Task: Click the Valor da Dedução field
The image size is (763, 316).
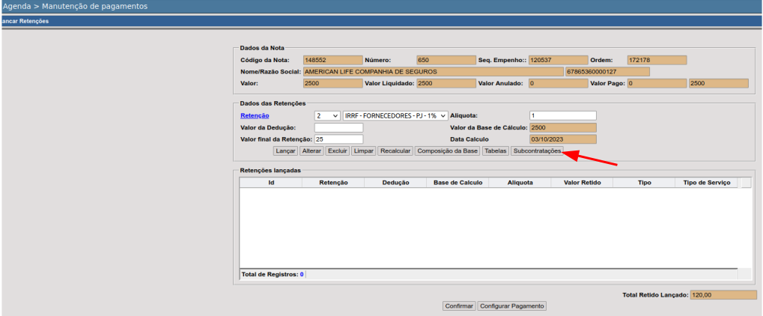Action: click(x=338, y=127)
